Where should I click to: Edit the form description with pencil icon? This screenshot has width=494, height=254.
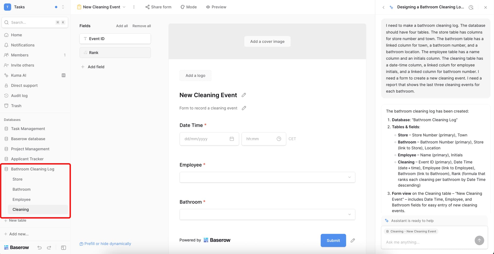tap(244, 108)
